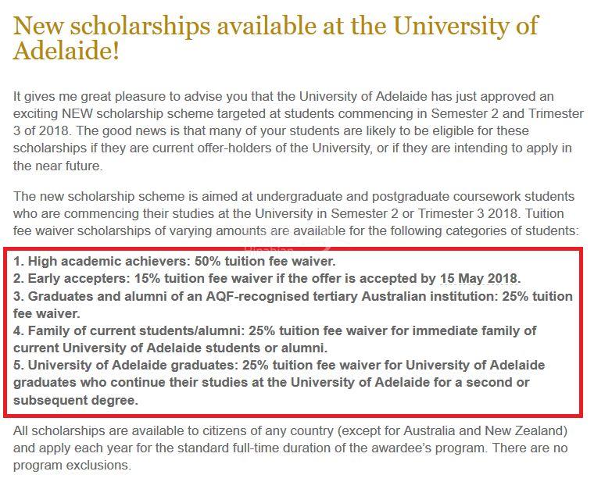Viewport: 594px width, 482px height.
Task: Click the "Early accepters" list item label
Action: (x=72, y=279)
